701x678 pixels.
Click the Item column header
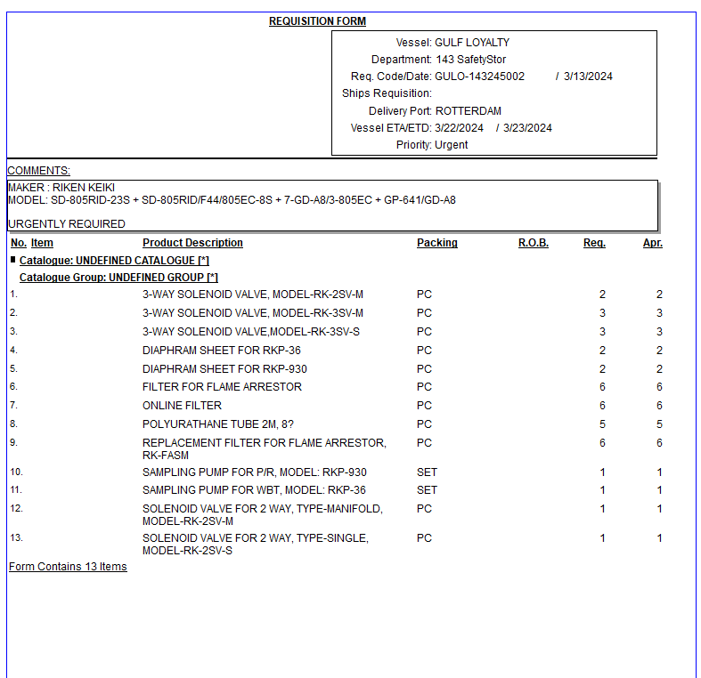tap(42, 243)
